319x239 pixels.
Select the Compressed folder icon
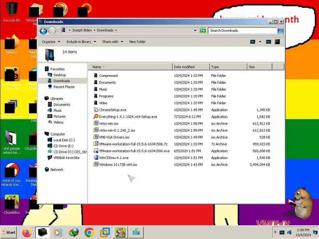(96, 76)
